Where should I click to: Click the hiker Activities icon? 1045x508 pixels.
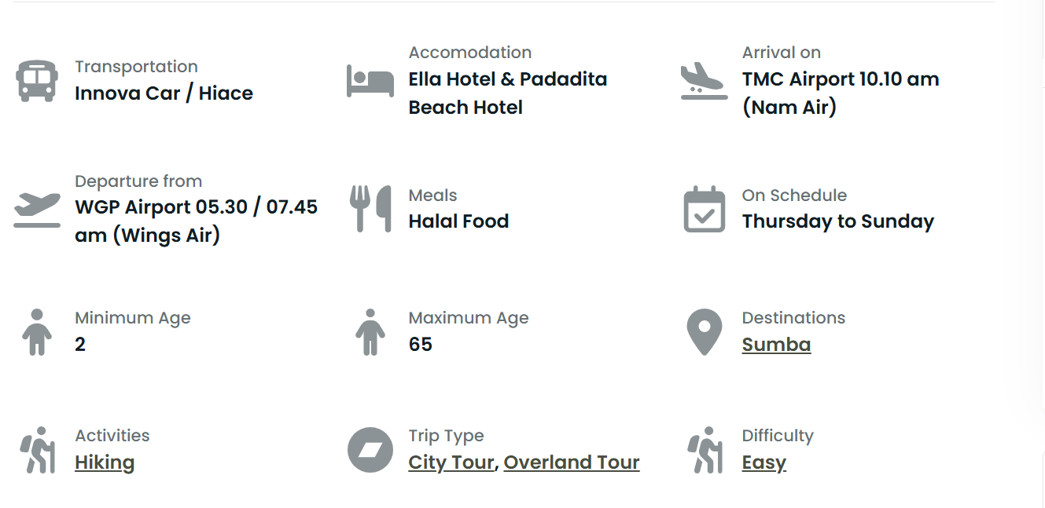tap(37, 450)
